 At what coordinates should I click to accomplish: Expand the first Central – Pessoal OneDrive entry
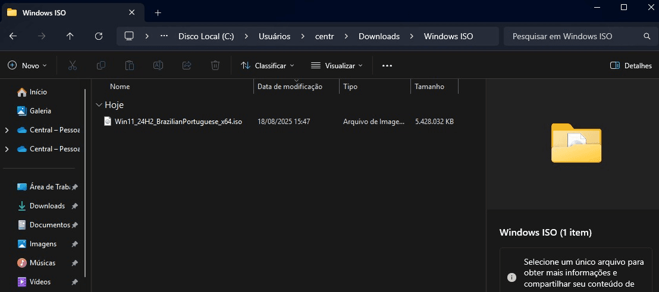[7, 130]
